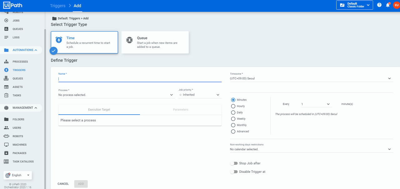Viewport: 400px width, 189px height.
Task: Open the English language dropdown
Action: (18, 175)
